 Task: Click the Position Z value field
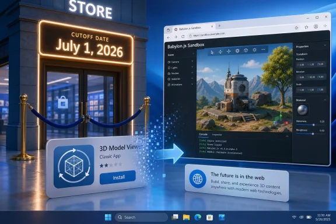pos(321,64)
